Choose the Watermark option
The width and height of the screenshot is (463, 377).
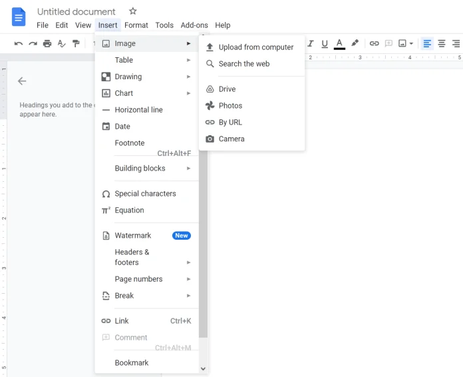(146, 236)
